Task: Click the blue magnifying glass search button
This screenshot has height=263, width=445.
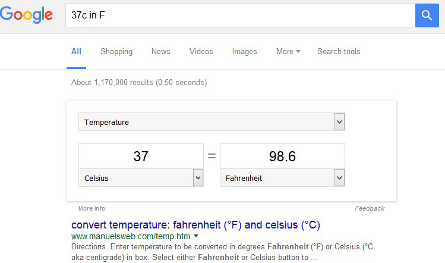Action: 427,15
